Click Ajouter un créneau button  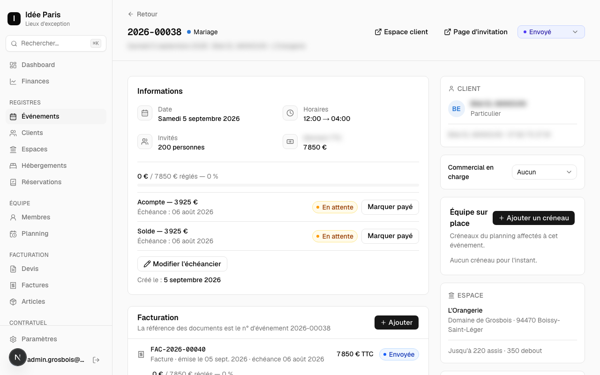point(533,218)
